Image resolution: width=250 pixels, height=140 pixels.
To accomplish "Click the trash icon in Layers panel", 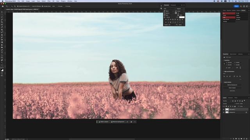I will (247, 139).
